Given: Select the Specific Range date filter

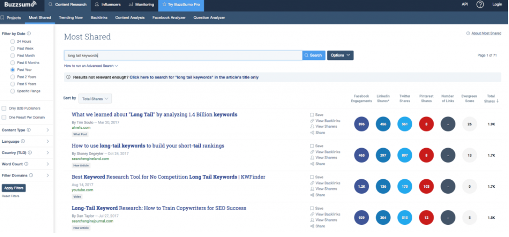Looking at the screenshot, I should coord(12,91).
